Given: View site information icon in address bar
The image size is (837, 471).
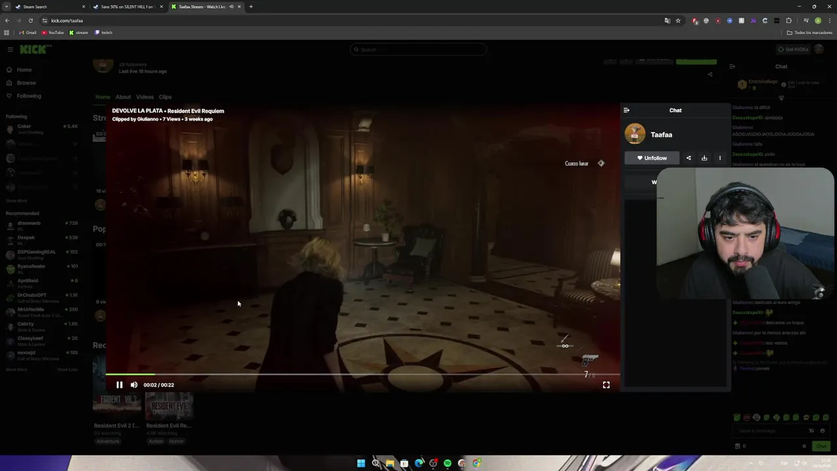Looking at the screenshot, I should point(44,20).
